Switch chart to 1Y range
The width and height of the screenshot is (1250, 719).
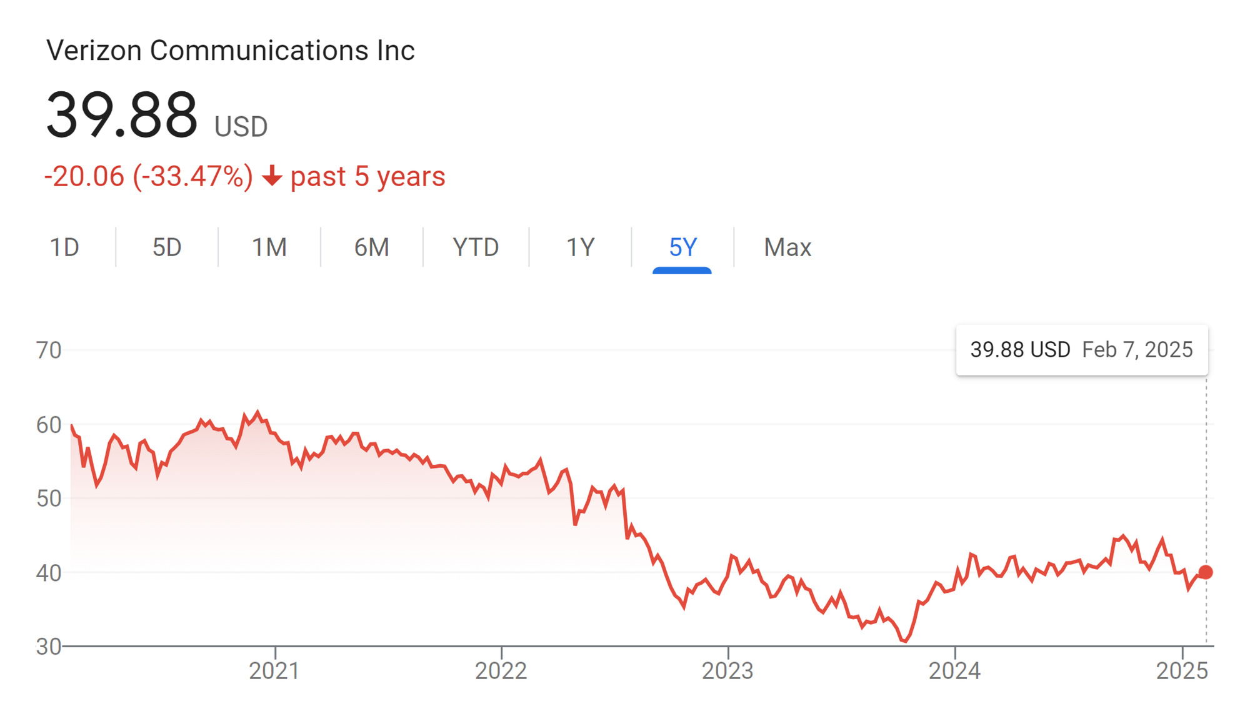click(x=580, y=247)
